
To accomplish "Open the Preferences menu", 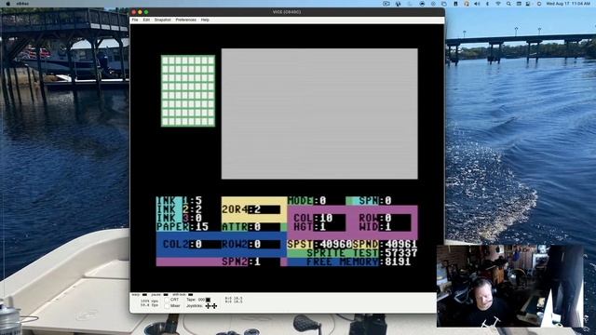I will 186,20.
